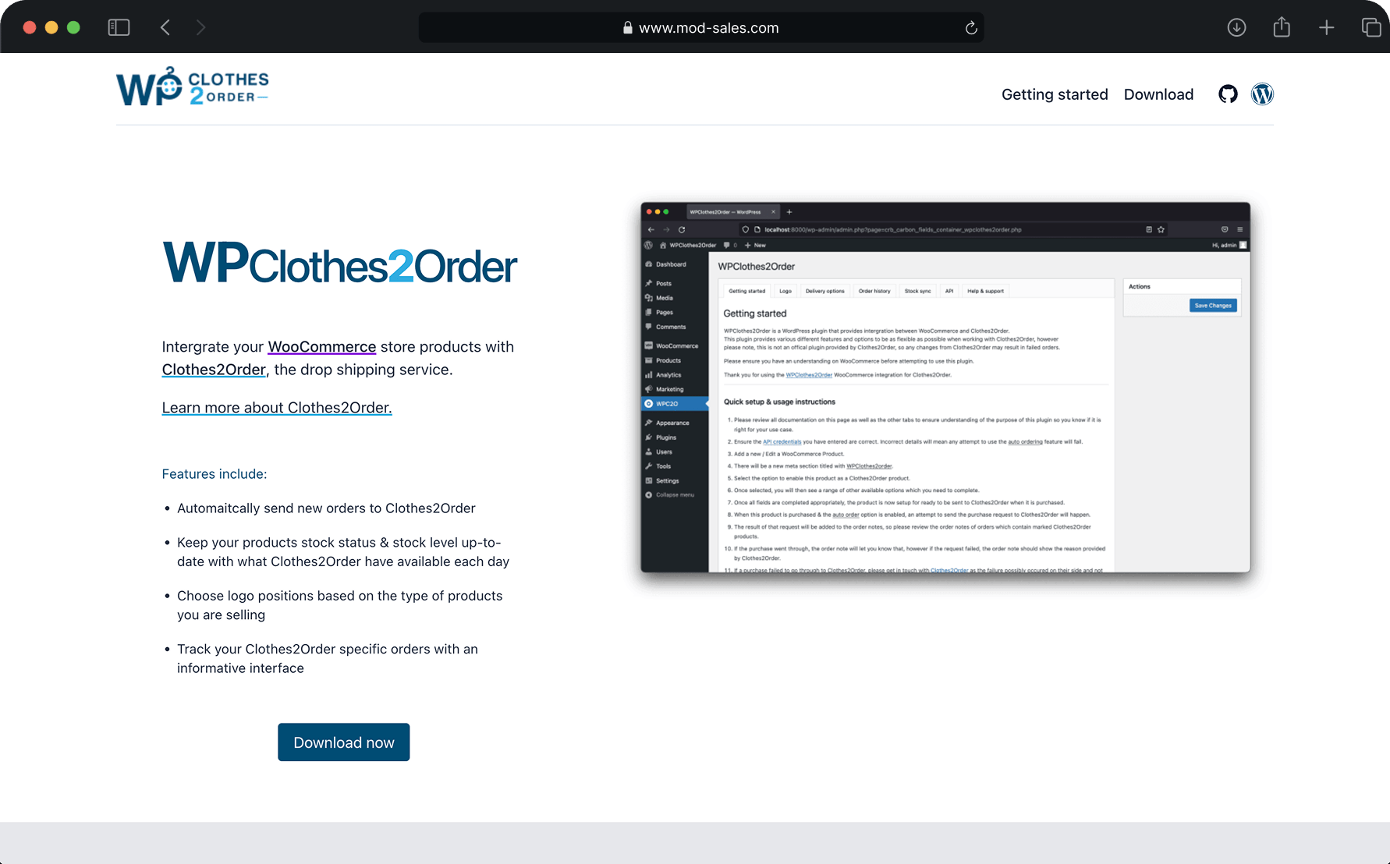
Task: Click the WP Clothes2Order header logo
Action: tap(192, 87)
